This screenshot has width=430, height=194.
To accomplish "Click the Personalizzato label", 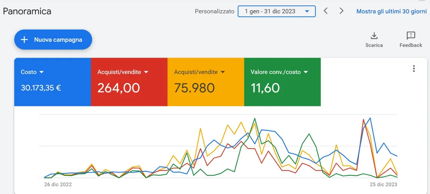I will click(215, 12).
